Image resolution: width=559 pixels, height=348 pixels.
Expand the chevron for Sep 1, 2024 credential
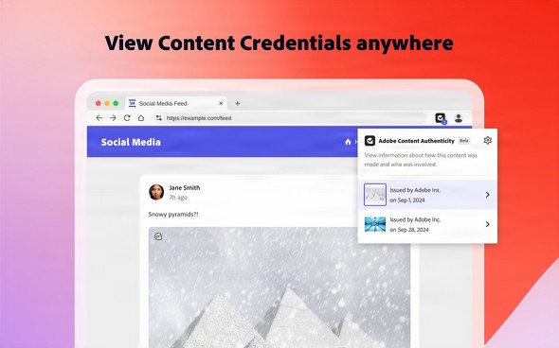487,195
